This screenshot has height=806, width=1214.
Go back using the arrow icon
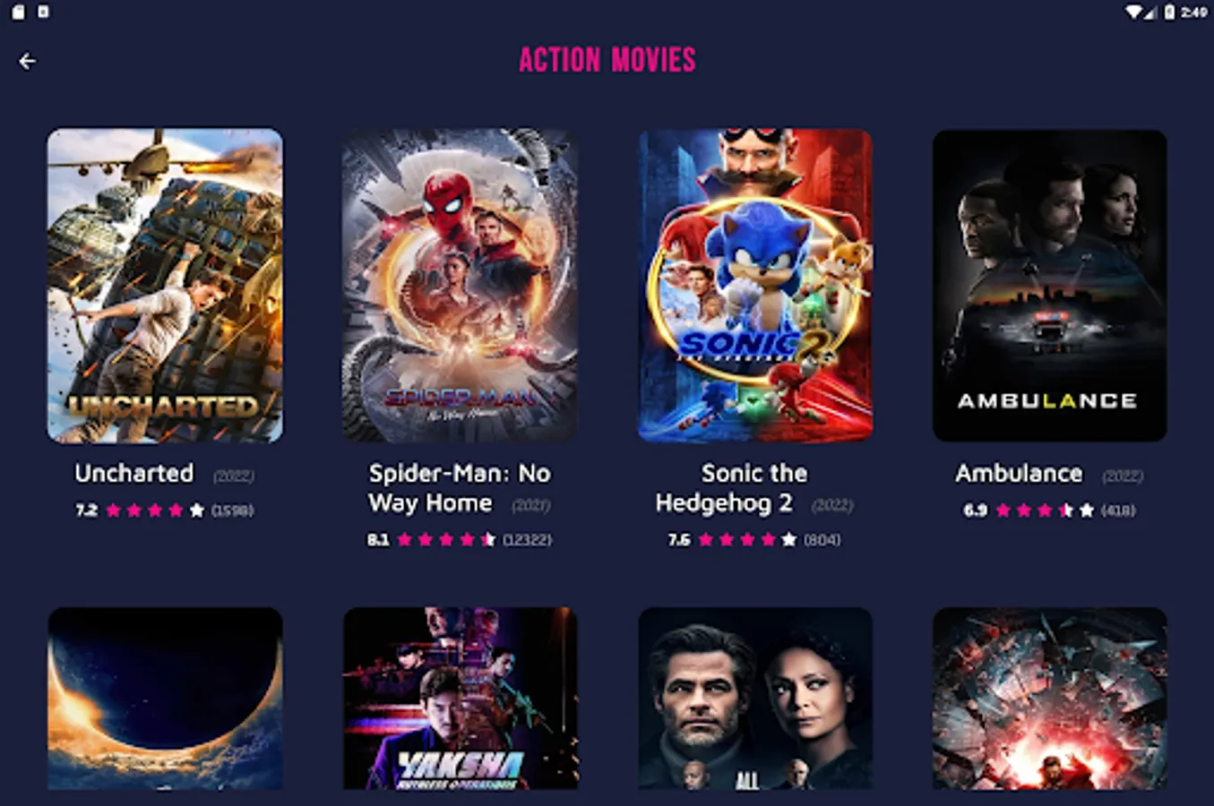(28, 61)
